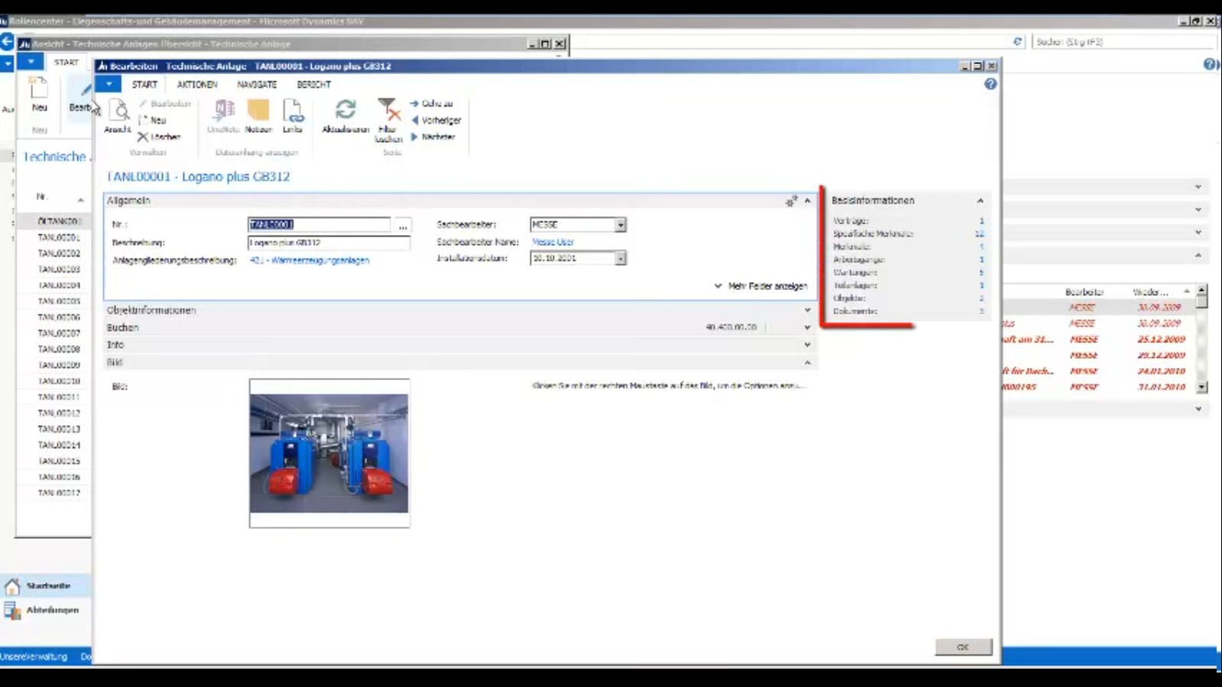
Task: Clear filter with Filter löschen icon
Action: pos(388,116)
